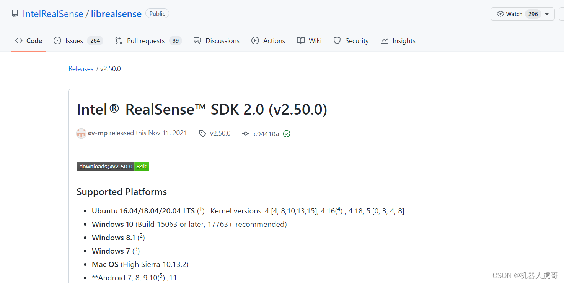564x283 pixels.
Task: Click the tag icon next to v2.50.0
Action: (202, 134)
